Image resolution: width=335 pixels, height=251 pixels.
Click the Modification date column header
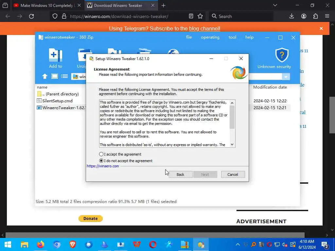click(270, 87)
